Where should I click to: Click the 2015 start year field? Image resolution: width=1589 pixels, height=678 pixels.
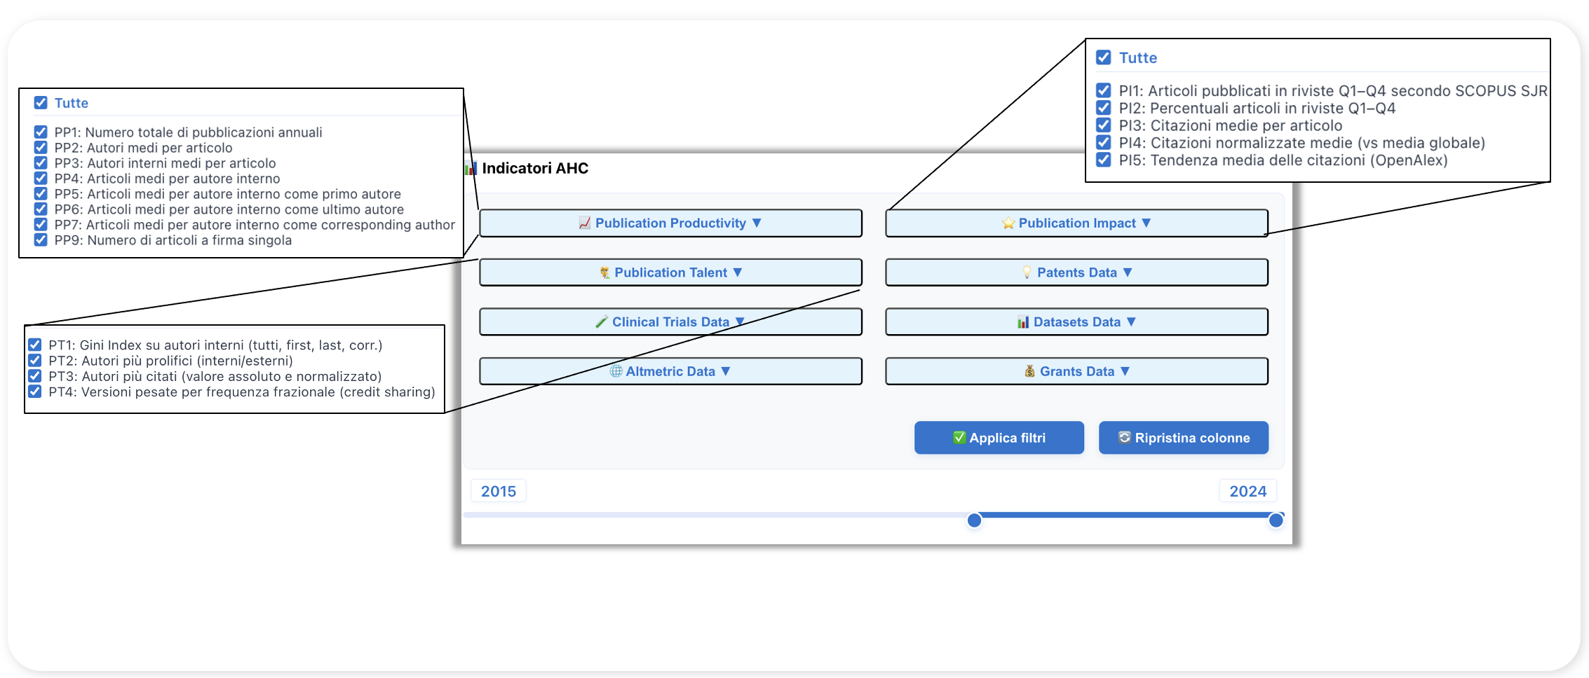point(499,491)
